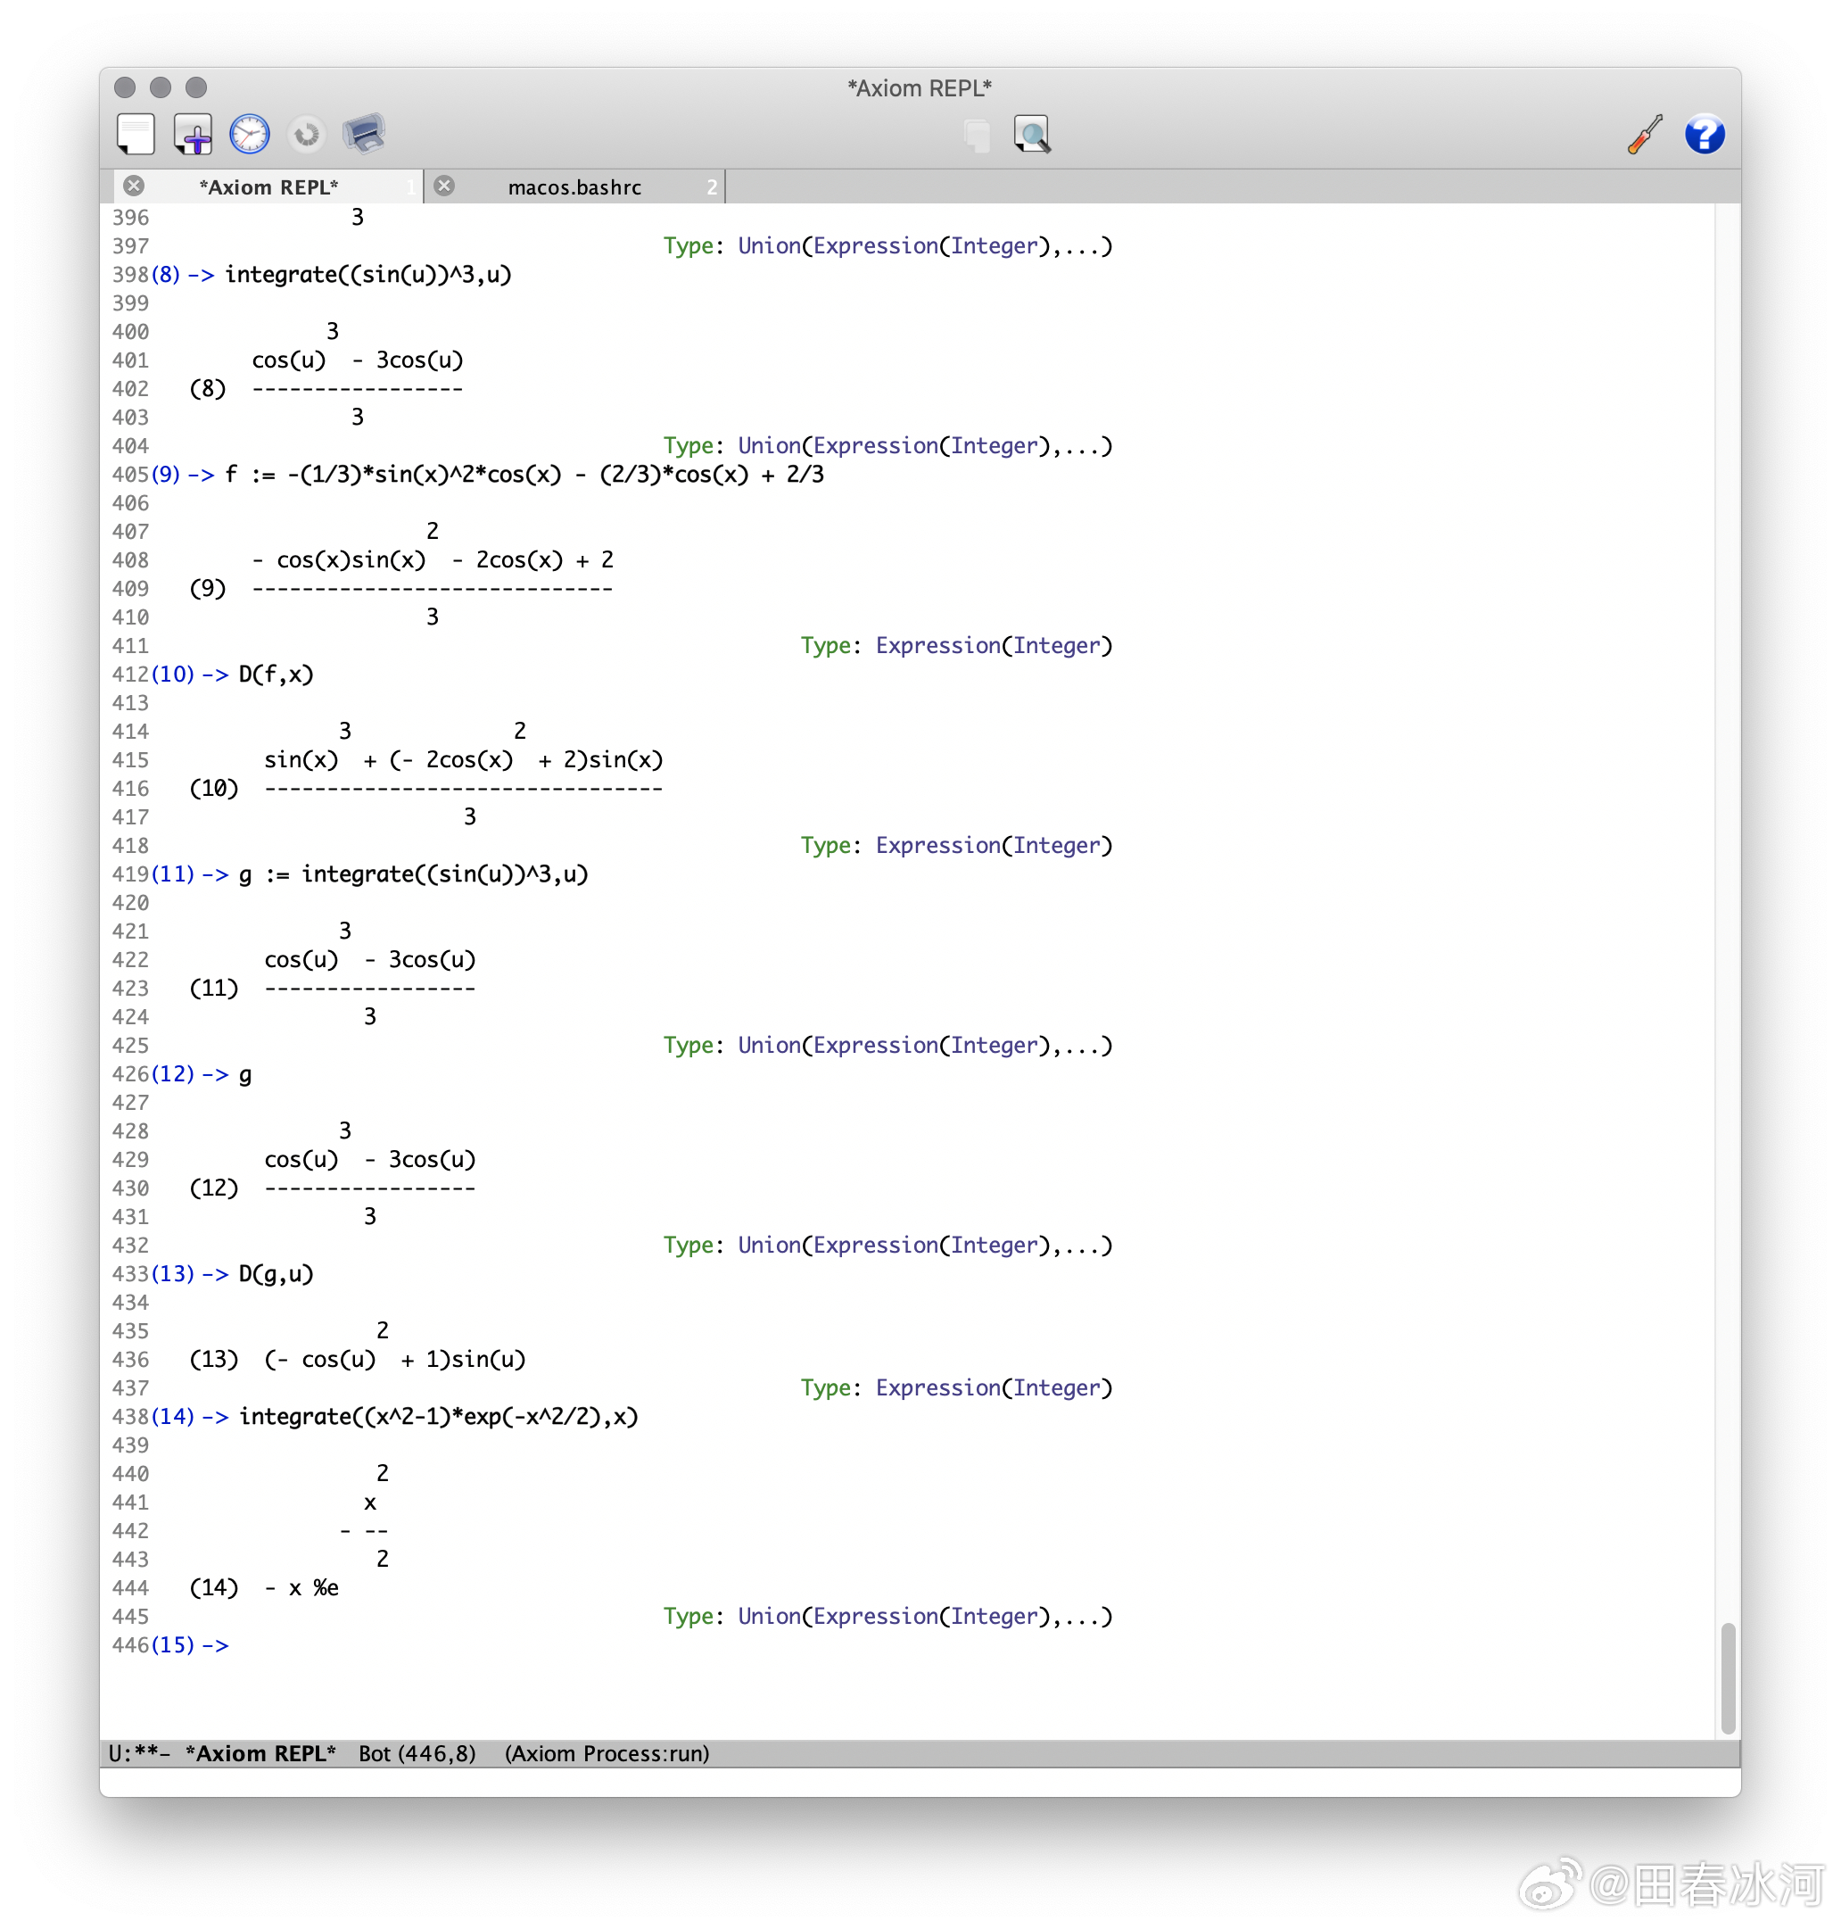Click the printer icon
The width and height of the screenshot is (1841, 1929).
coord(363,135)
